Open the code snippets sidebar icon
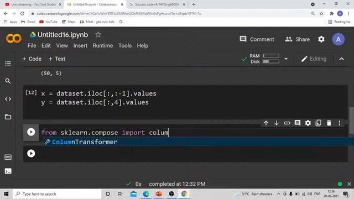The height and width of the screenshot is (199, 354). pyautogui.click(x=8, y=99)
